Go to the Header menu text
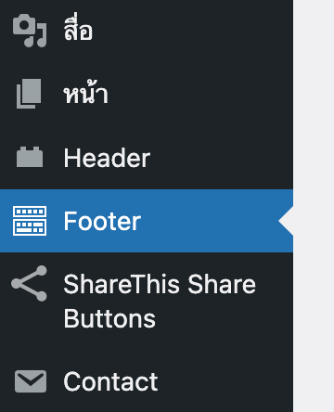The width and height of the screenshot is (334, 412). click(x=107, y=158)
